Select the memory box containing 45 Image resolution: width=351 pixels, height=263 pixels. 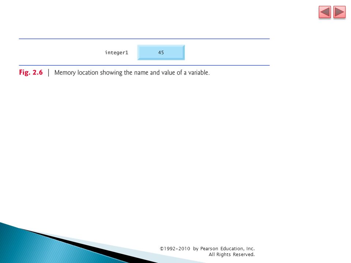[161, 52]
